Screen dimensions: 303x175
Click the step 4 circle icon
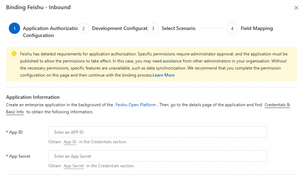(232, 28)
